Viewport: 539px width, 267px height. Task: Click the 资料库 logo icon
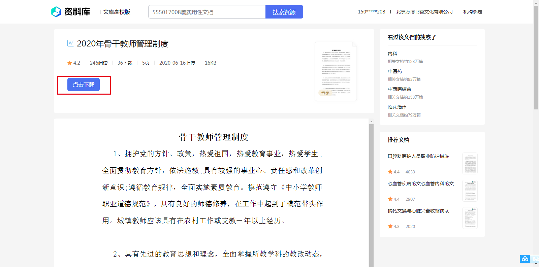click(x=56, y=12)
